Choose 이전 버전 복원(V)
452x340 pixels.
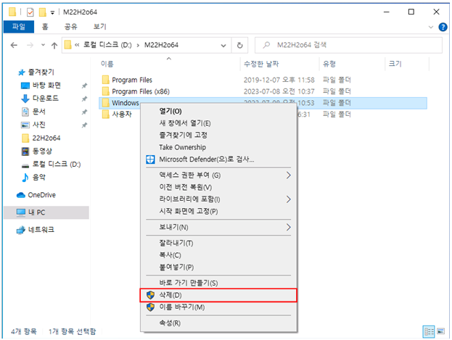(218, 187)
